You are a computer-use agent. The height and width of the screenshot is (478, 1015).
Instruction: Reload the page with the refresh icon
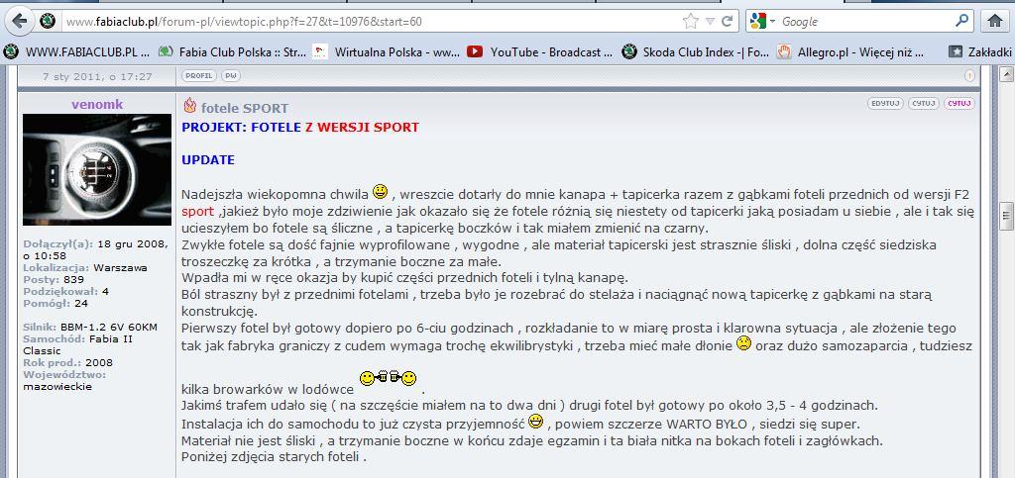727,22
